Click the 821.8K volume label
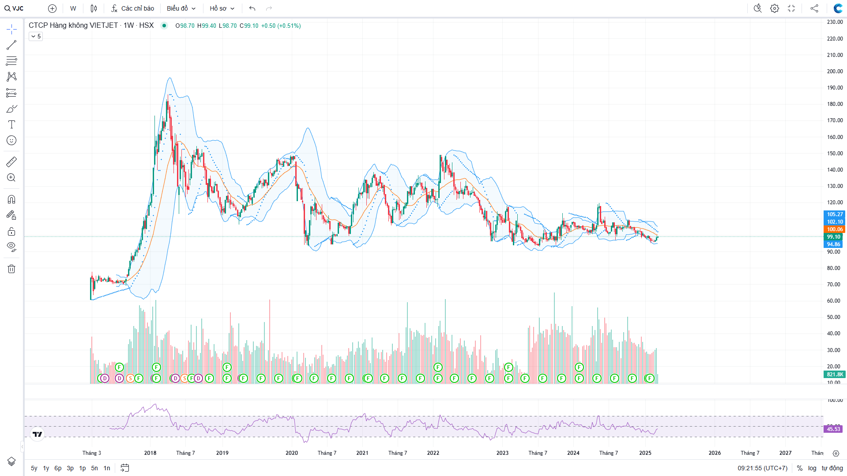 (835, 375)
